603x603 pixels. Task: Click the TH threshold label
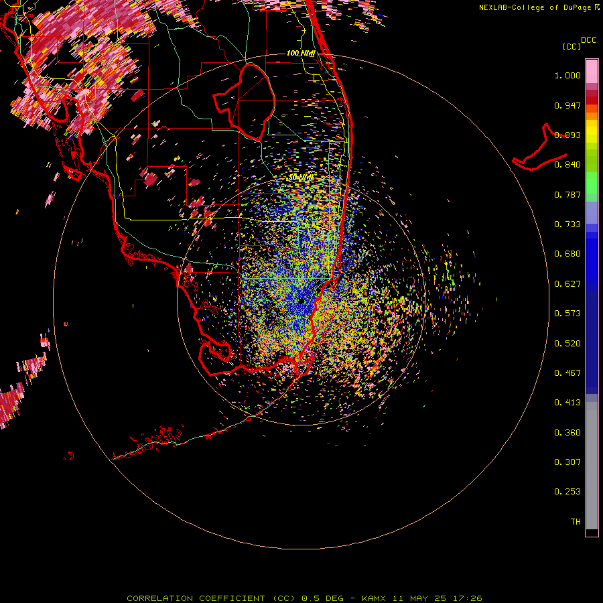click(576, 522)
